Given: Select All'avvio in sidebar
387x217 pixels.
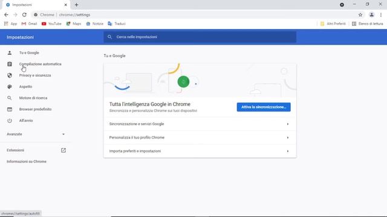Looking at the screenshot, I should click(x=26, y=121).
